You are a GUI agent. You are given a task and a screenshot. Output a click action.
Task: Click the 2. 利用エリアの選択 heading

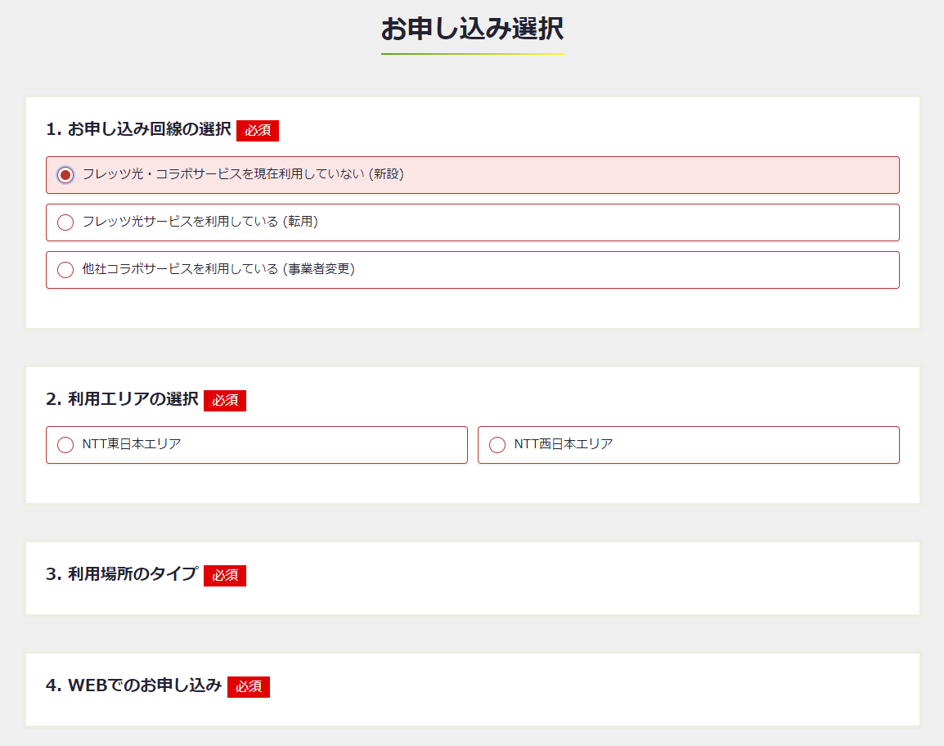click(122, 399)
